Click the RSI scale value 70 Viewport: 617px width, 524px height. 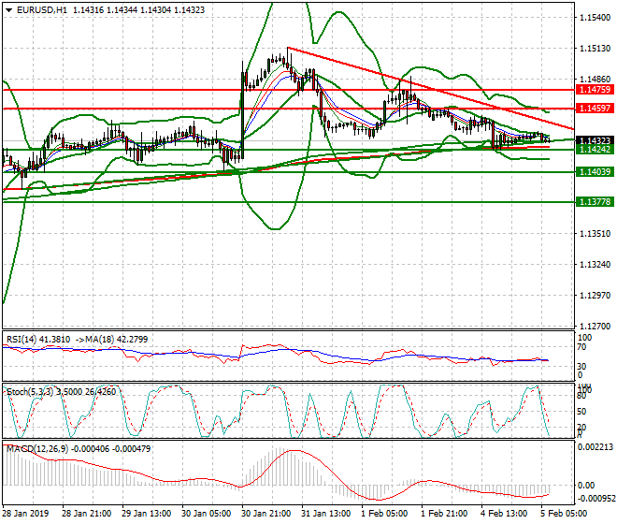pyautogui.click(x=581, y=347)
